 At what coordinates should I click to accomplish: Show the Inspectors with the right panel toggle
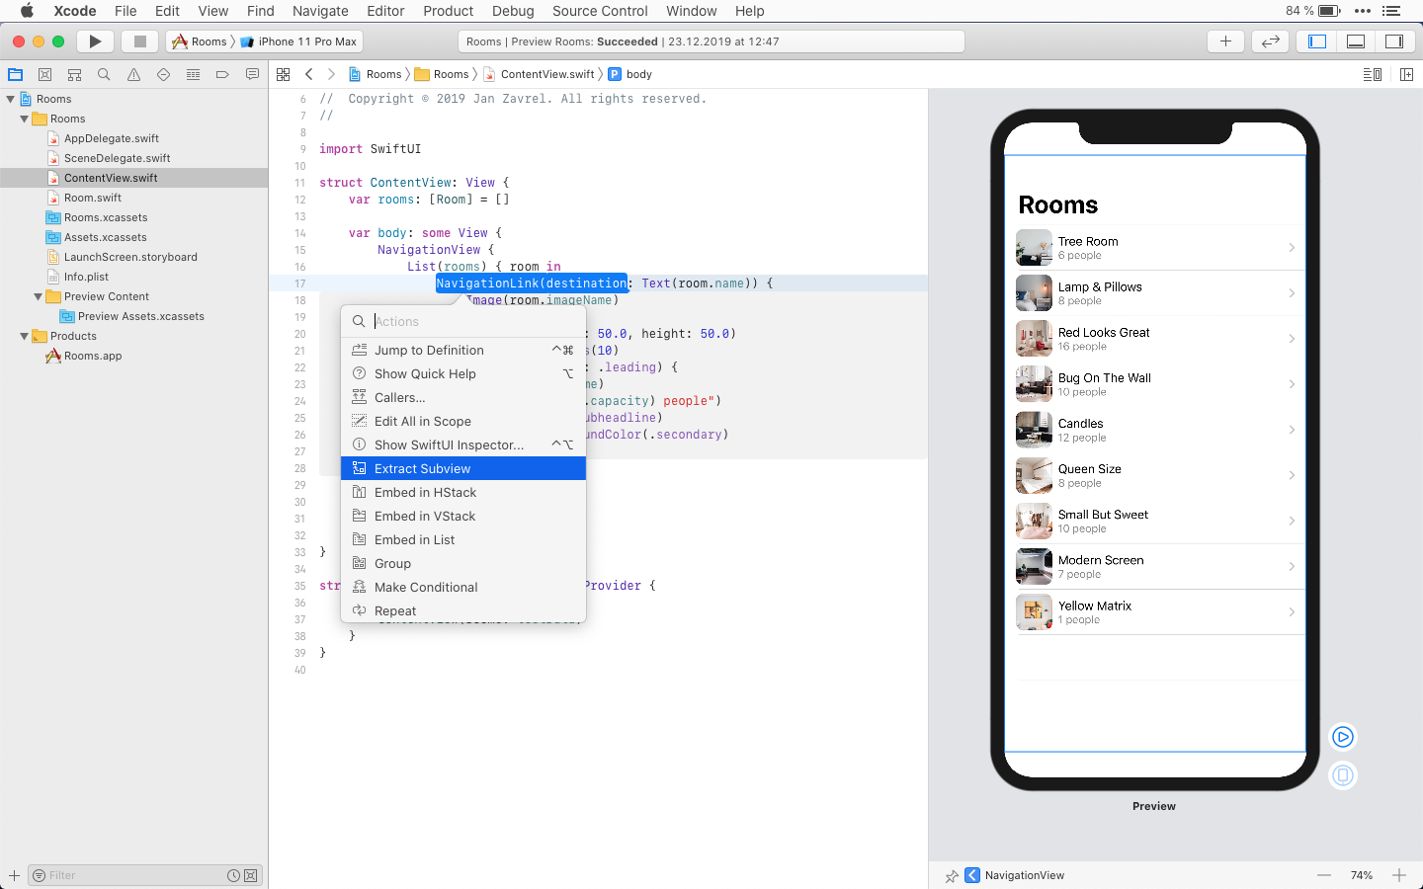(x=1394, y=41)
